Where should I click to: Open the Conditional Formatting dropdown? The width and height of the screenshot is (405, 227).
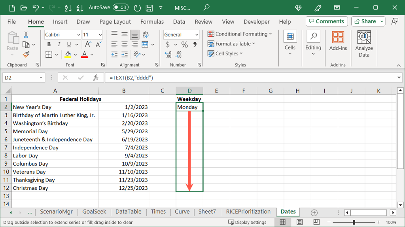tap(240, 34)
